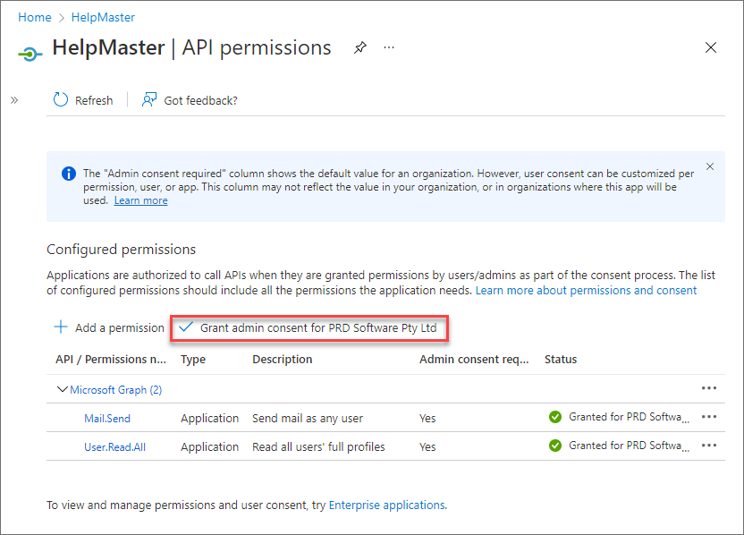
Task: Open the ellipsis menu for Mail.Send row
Action: [x=709, y=417]
